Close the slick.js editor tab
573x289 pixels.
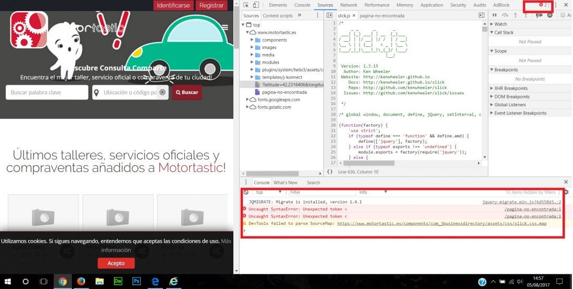(x=354, y=16)
